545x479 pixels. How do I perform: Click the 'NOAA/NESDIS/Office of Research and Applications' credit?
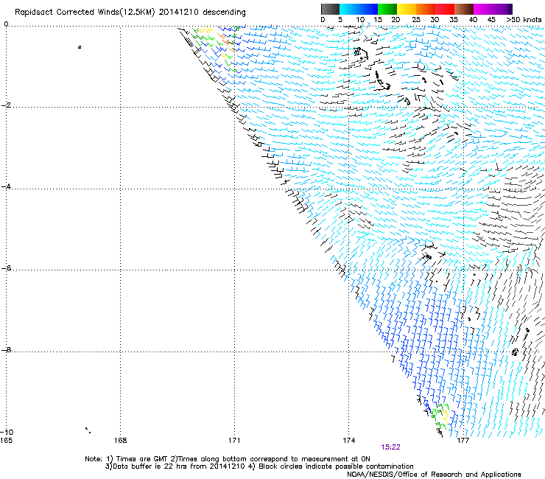pos(434,475)
